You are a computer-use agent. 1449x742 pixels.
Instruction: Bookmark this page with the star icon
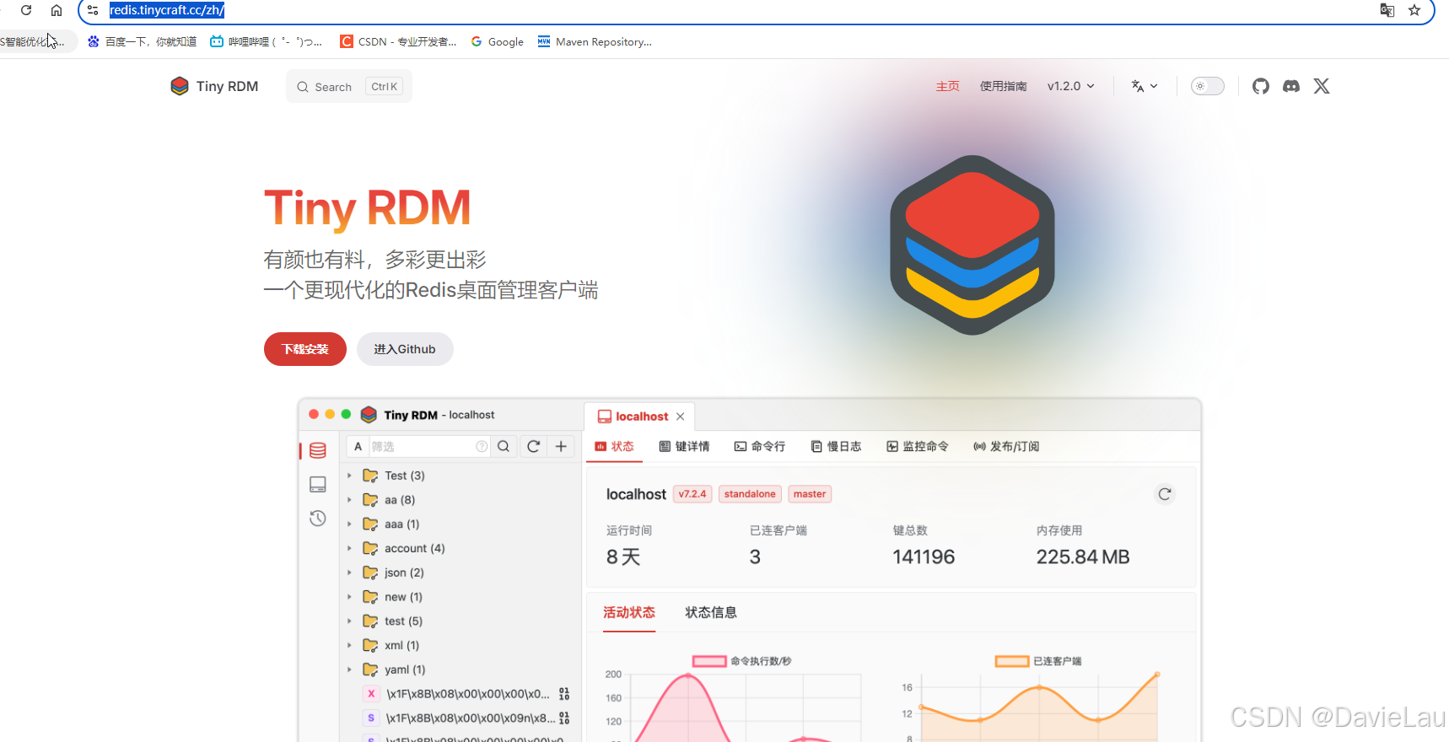click(x=1414, y=10)
